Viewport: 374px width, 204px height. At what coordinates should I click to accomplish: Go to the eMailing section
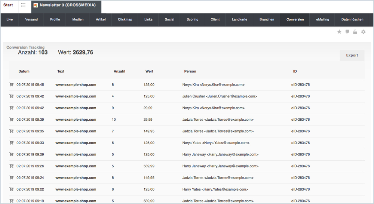pyautogui.click(x=323, y=19)
